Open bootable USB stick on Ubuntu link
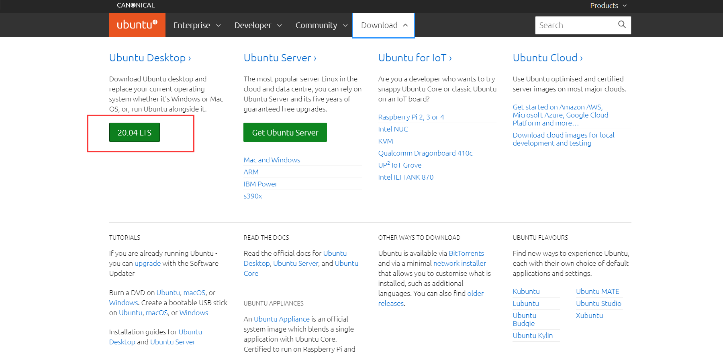Viewport: 723px width, 356px height. click(131, 313)
